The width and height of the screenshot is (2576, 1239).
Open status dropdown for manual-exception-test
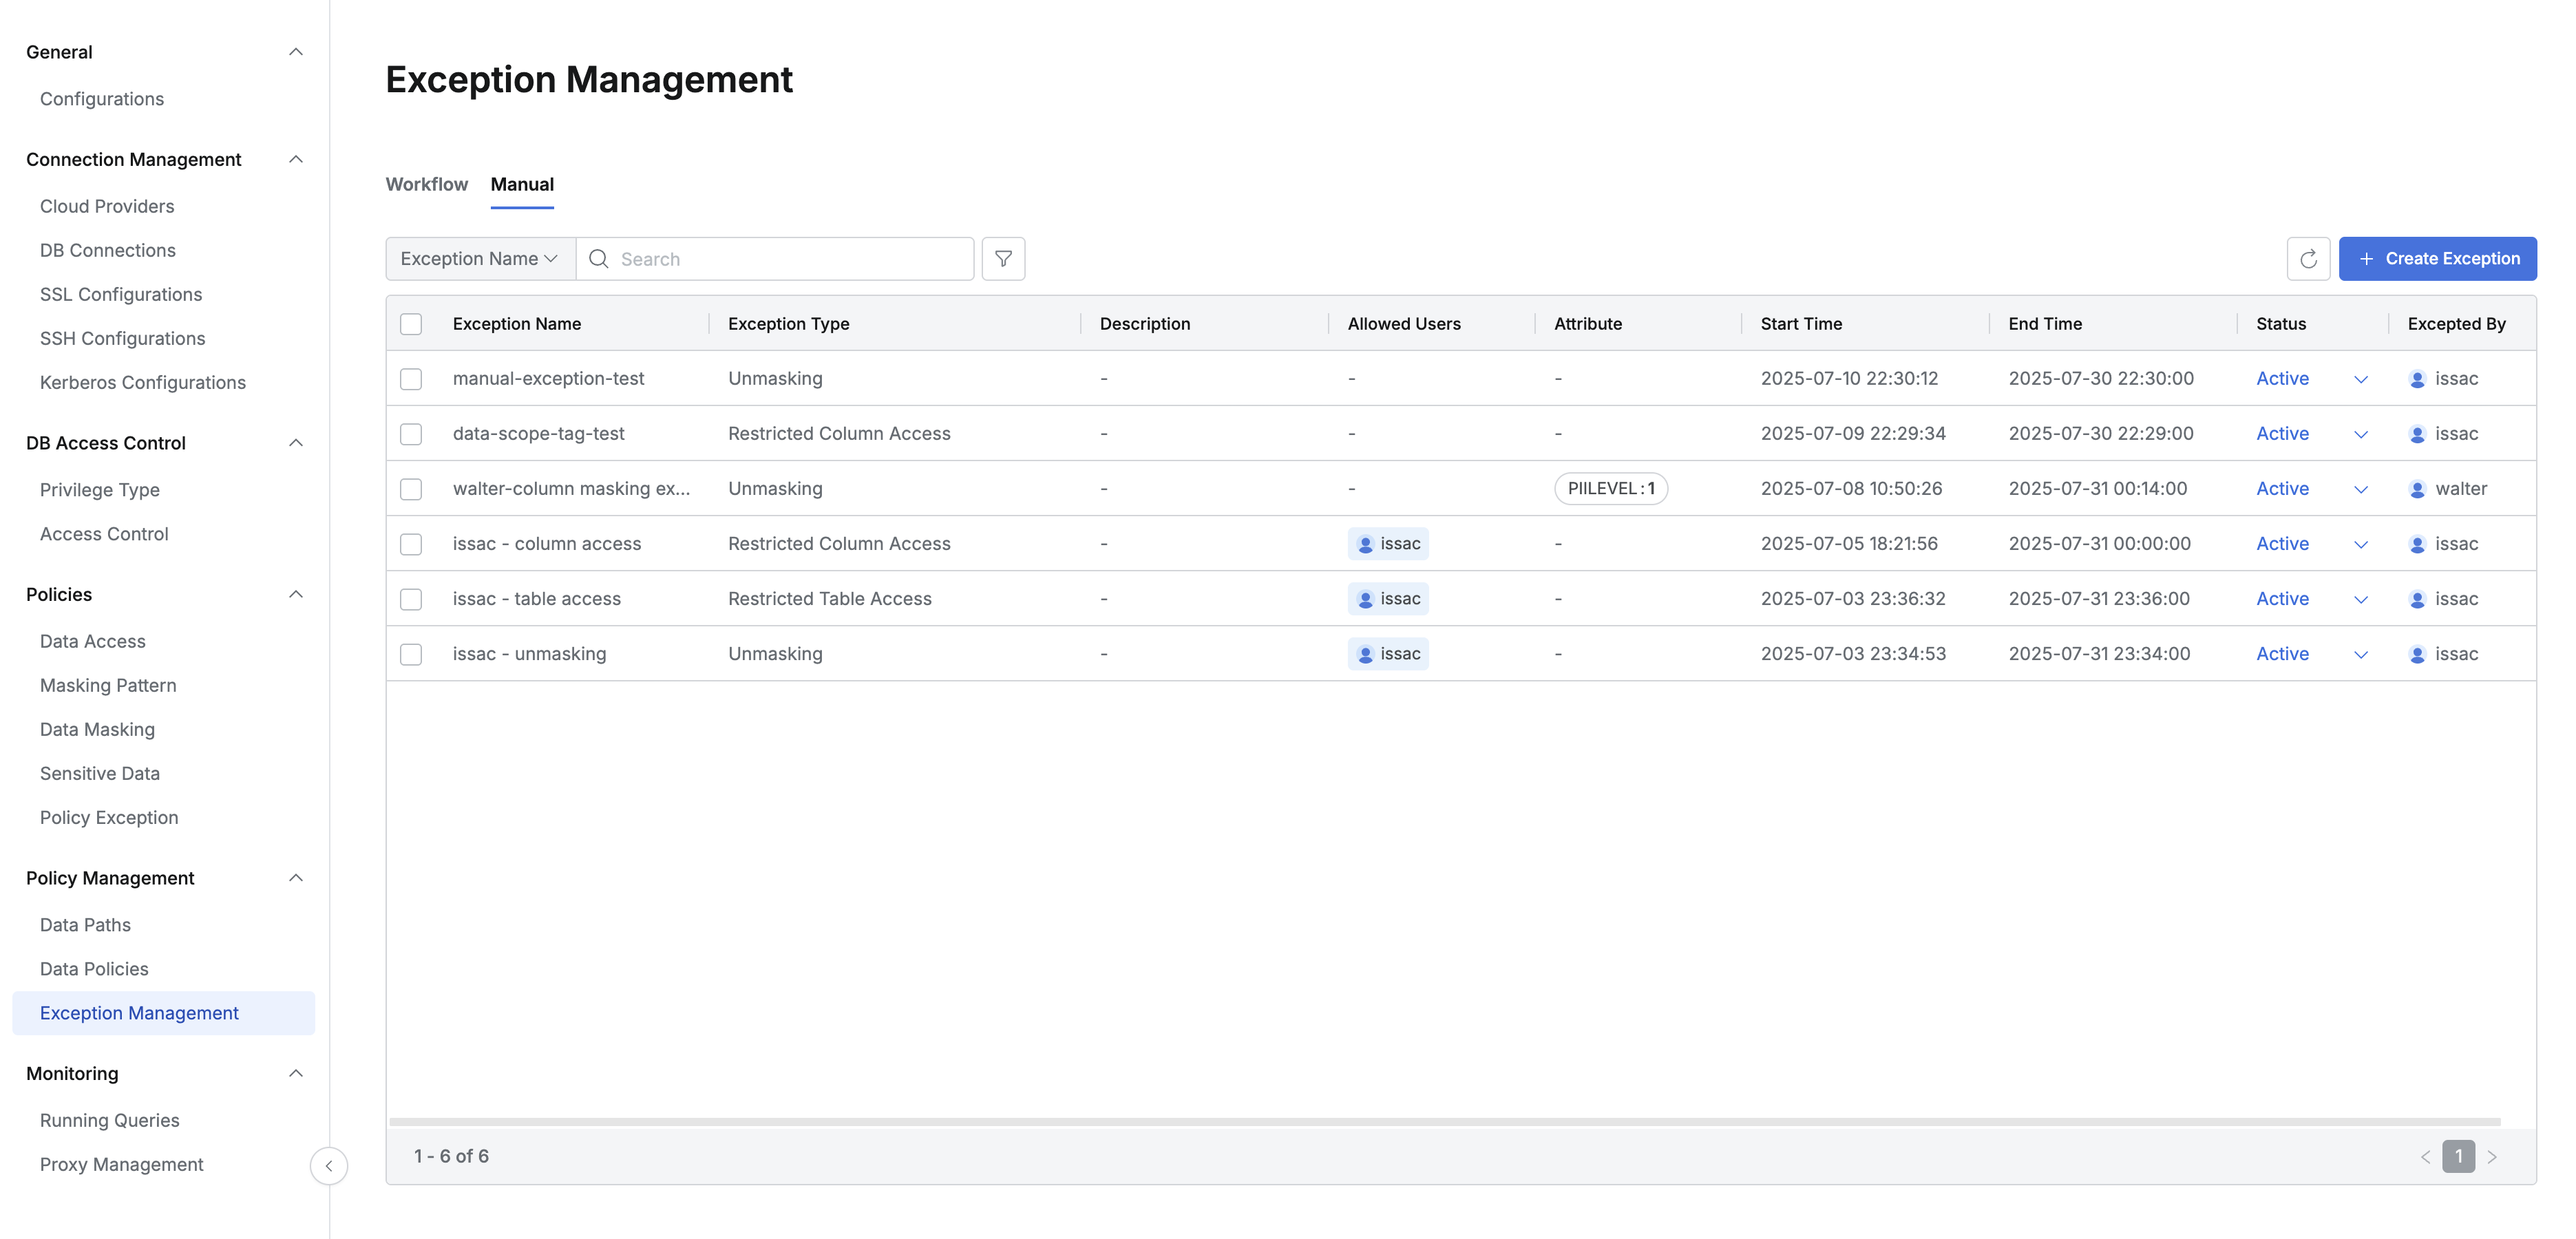[x=2360, y=380]
